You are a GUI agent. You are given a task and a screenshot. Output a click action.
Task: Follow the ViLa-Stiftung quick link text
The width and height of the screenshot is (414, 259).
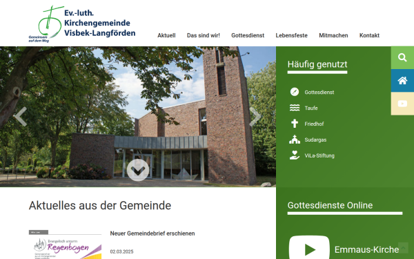(x=319, y=155)
